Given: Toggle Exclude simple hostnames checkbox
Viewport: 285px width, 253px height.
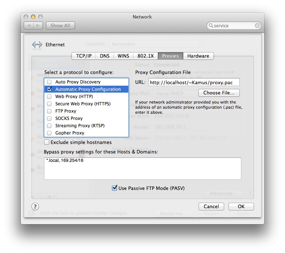Looking at the screenshot, I should pyautogui.click(x=47, y=142).
